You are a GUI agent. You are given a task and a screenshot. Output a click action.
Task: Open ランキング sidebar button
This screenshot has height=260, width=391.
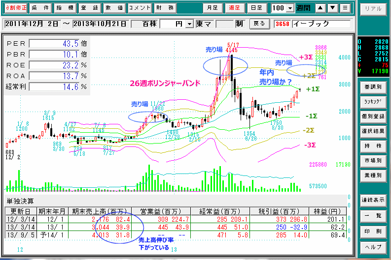(373, 102)
